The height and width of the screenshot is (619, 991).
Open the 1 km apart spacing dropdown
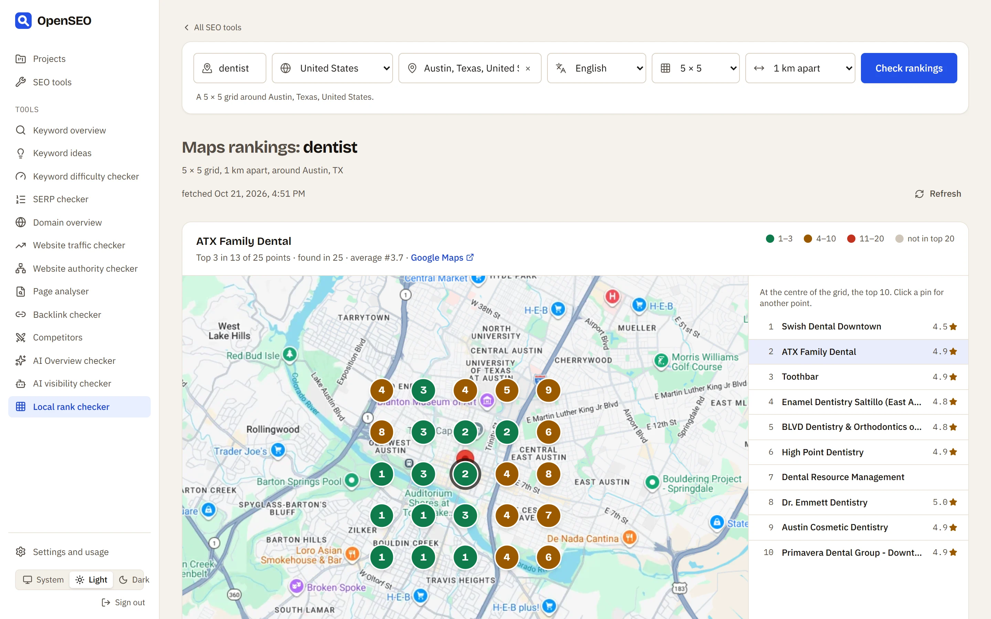point(800,68)
